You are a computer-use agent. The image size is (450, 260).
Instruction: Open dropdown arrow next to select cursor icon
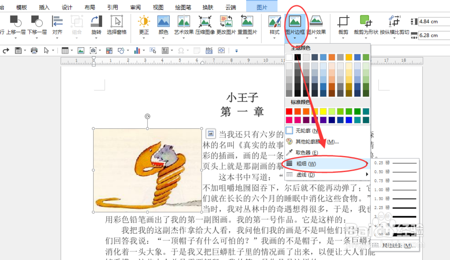pos(53,51)
